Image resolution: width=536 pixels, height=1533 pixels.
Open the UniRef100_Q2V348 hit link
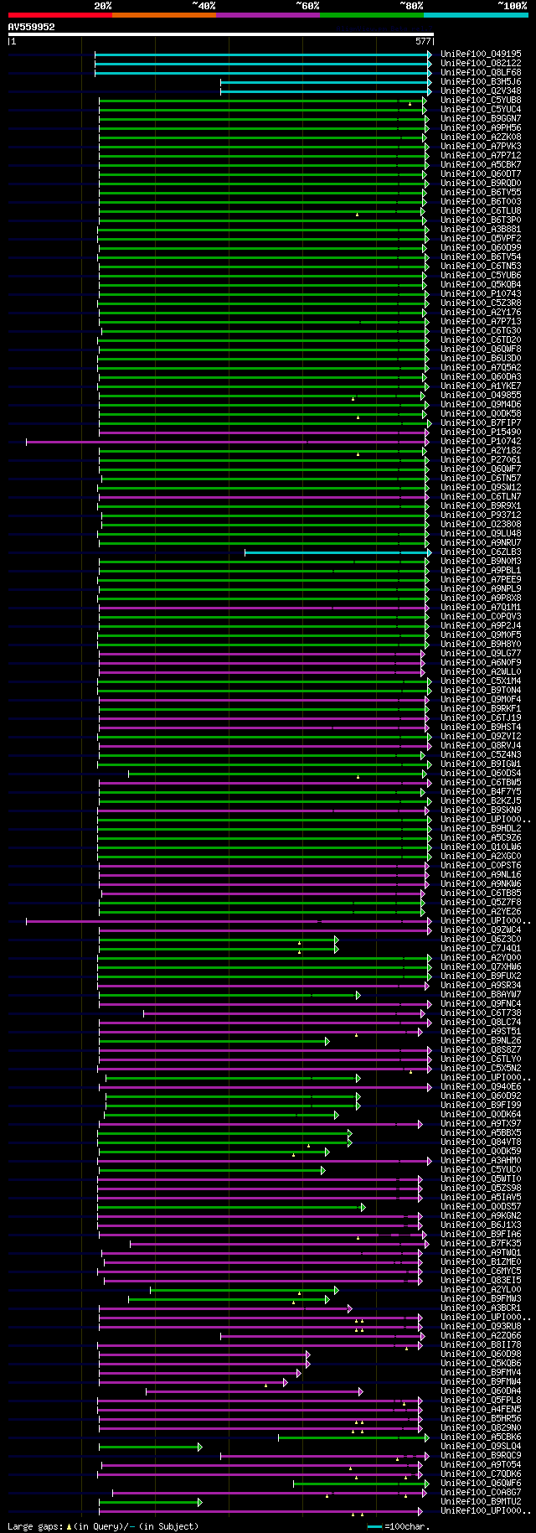pos(481,91)
